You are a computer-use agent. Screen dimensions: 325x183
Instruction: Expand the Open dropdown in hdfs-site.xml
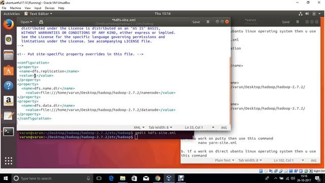(x=26, y=22)
